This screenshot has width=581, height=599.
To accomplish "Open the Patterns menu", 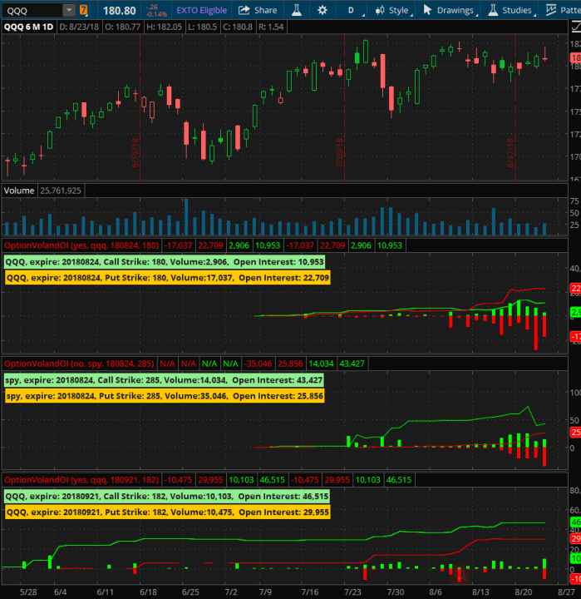I will click(563, 10).
